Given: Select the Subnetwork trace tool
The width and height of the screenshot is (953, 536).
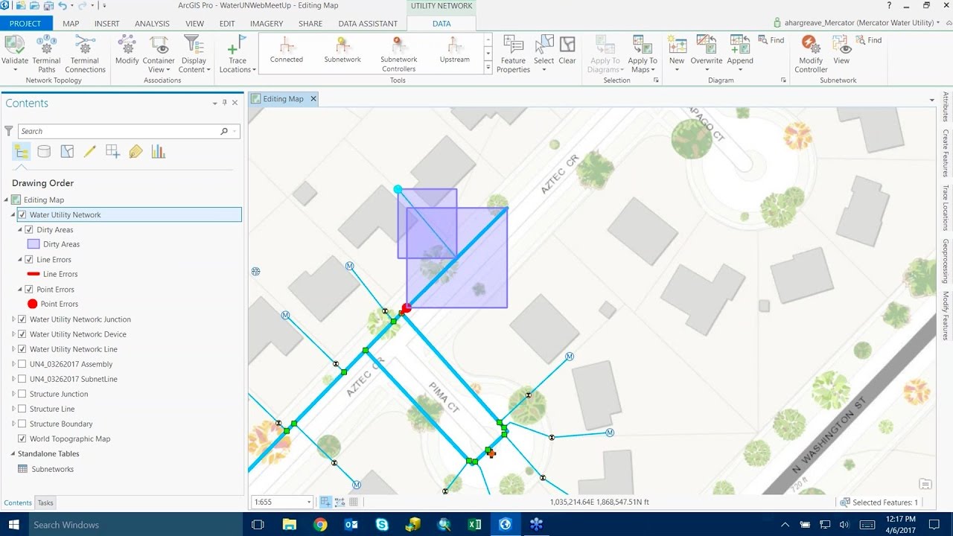Looking at the screenshot, I should [x=342, y=50].
